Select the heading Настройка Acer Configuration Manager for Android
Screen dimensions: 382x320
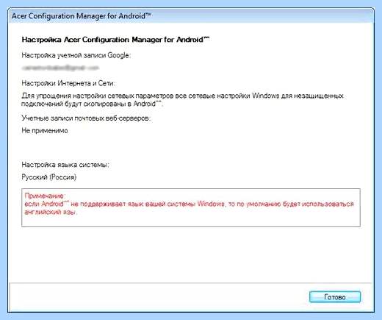(x=115, y=40)
